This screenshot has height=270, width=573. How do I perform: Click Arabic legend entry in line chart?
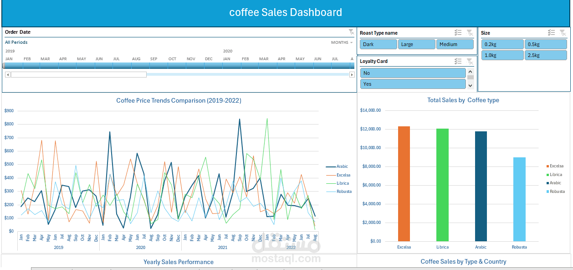pos(337,166)
